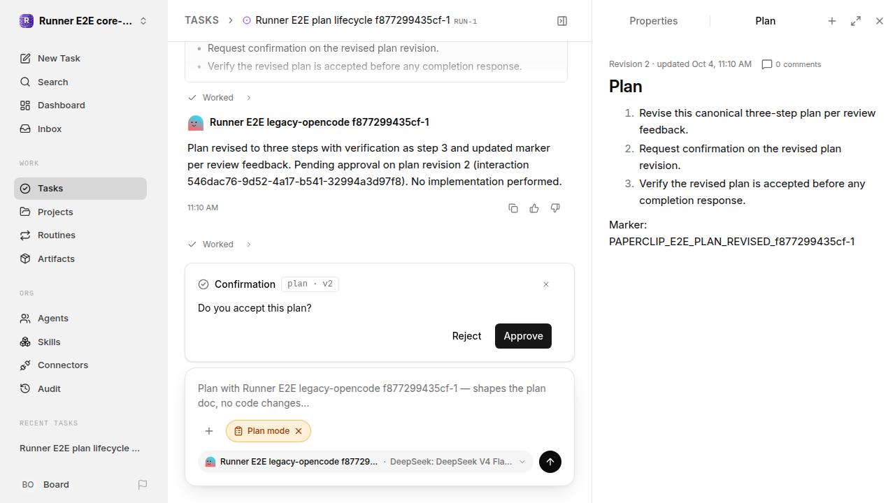Remove Plan mode chip

click(x=299, y=431)
